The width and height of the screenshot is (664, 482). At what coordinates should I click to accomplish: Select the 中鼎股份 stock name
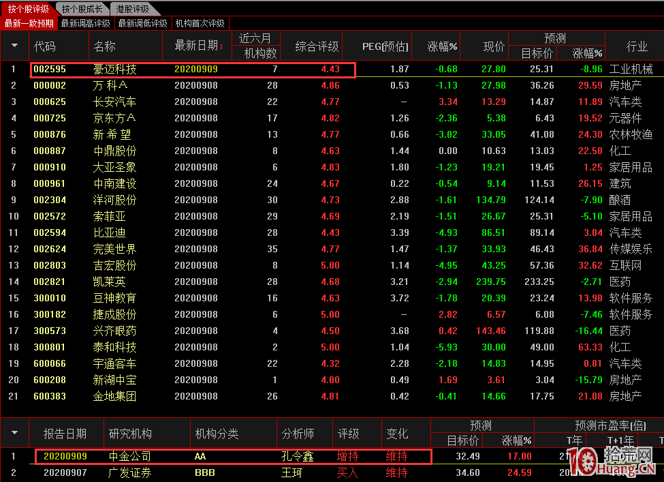[115, 151]
